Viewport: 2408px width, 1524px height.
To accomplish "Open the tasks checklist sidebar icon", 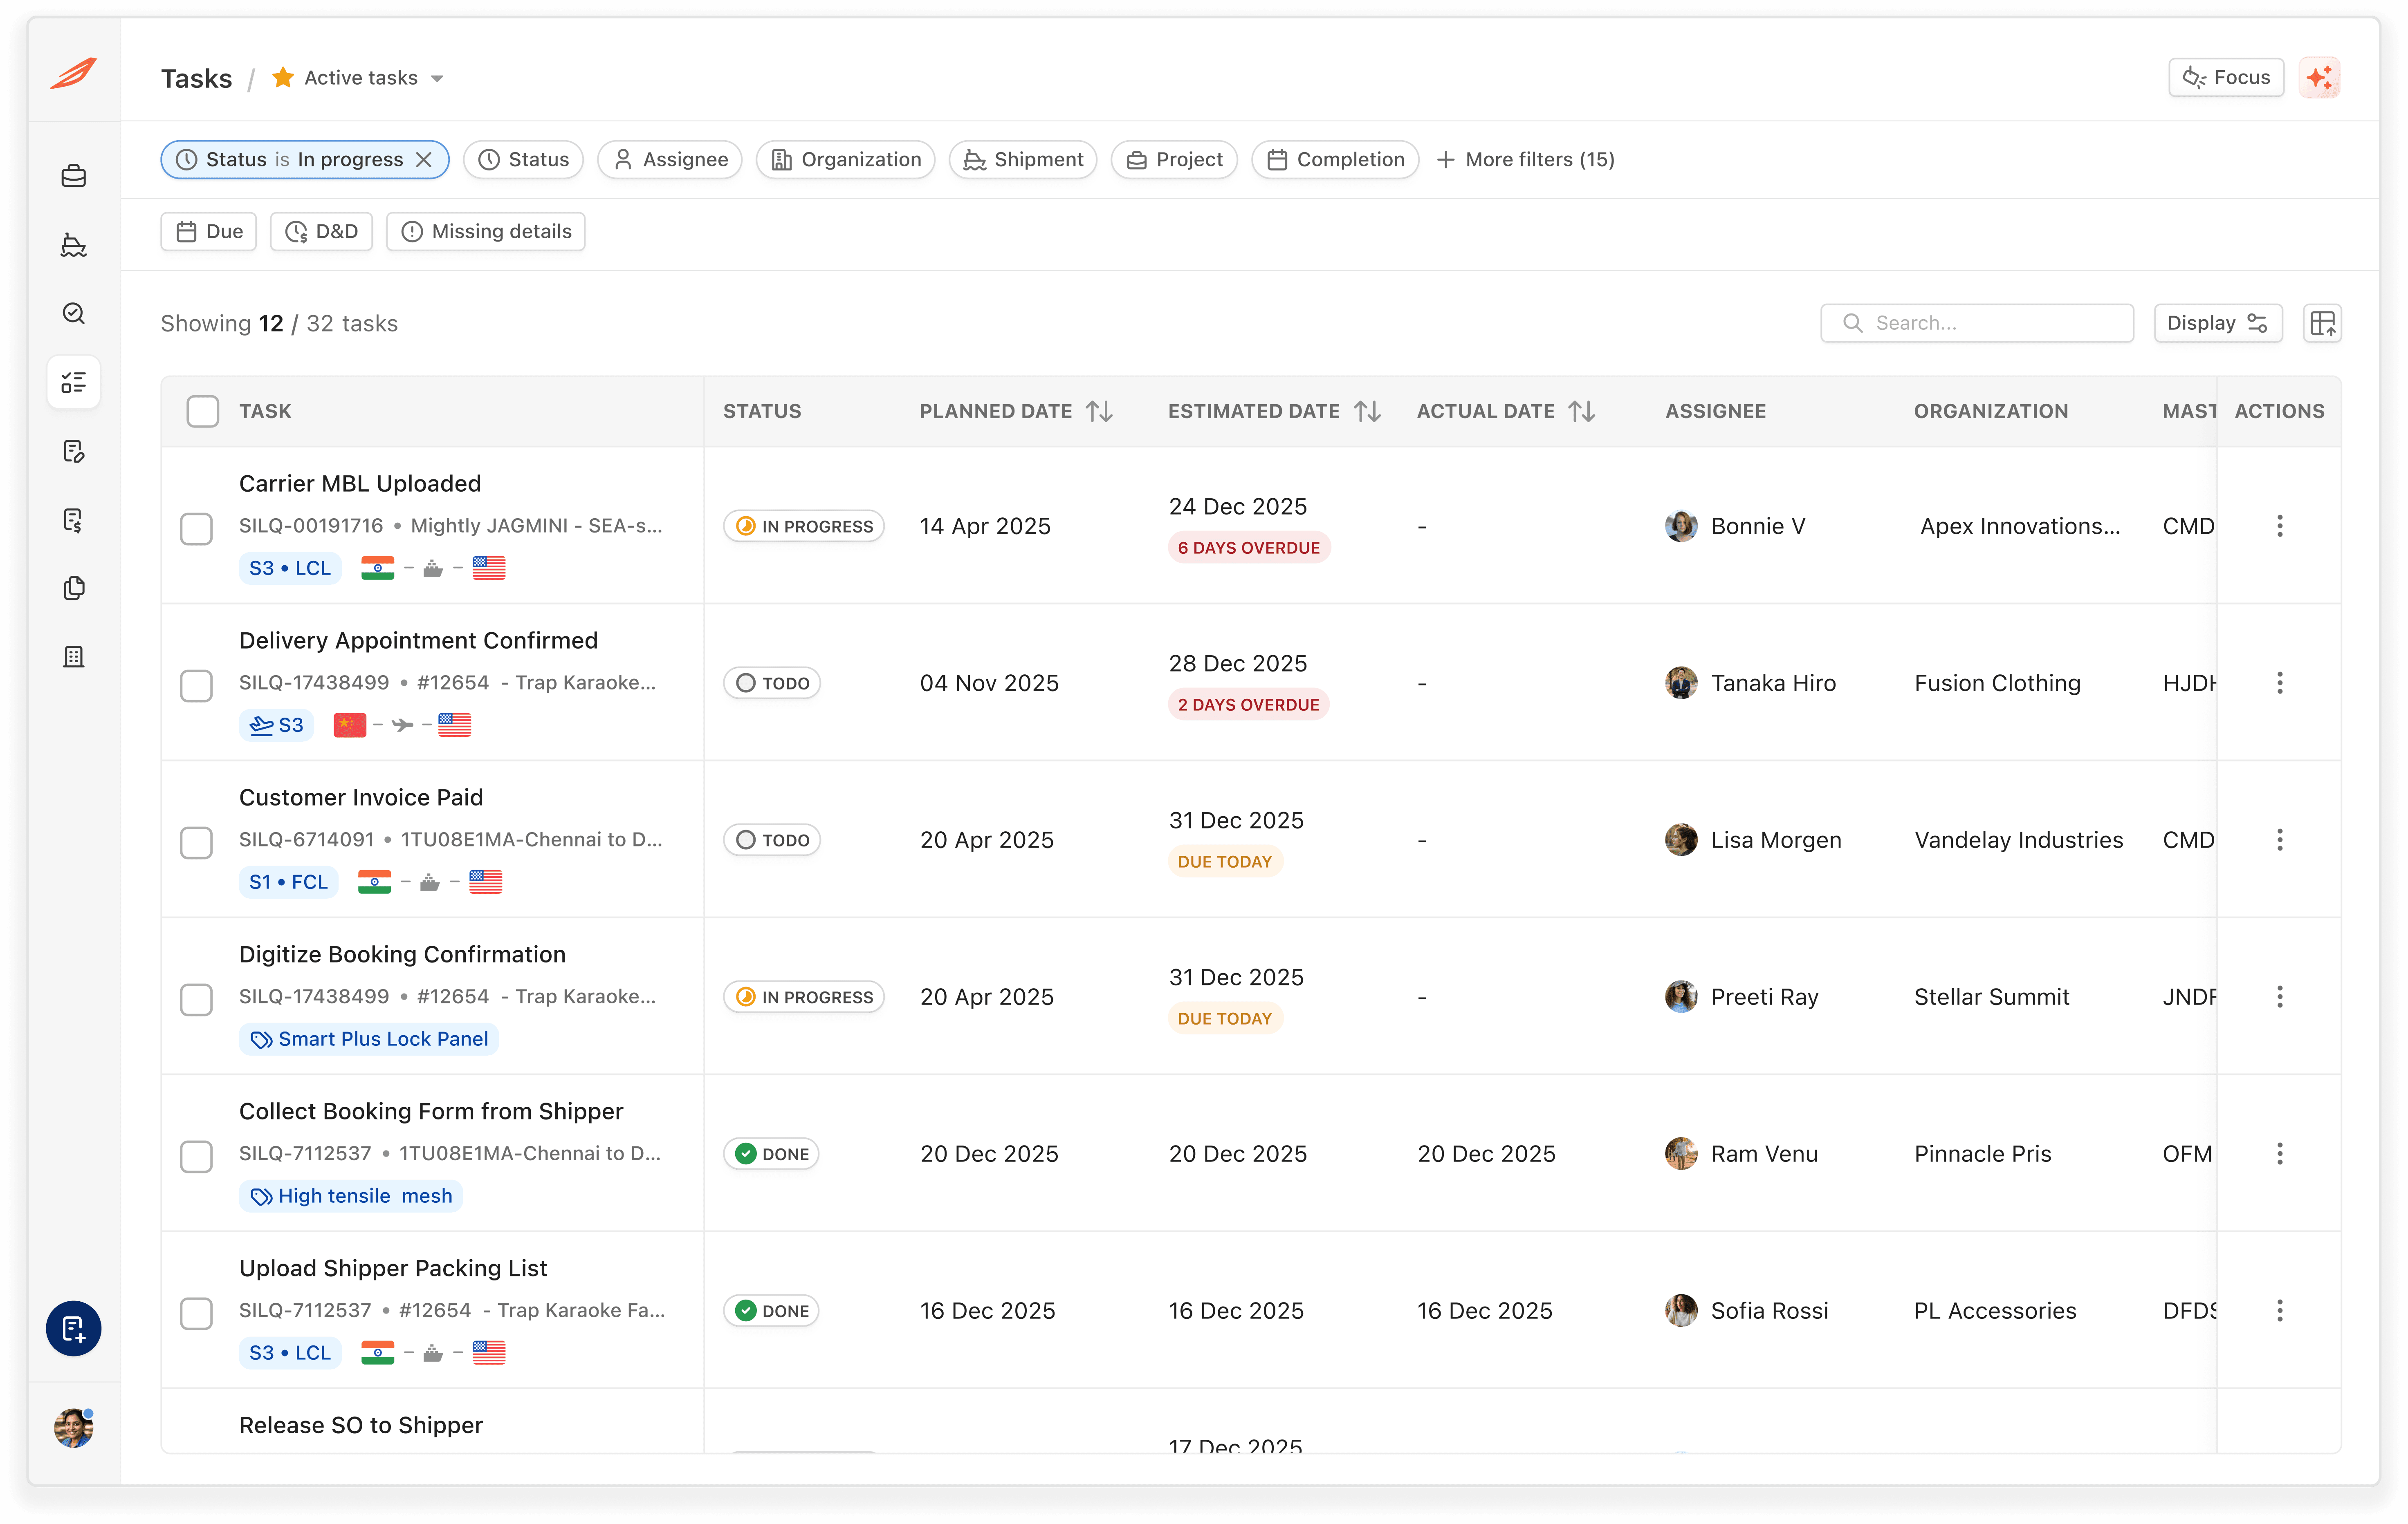I will click(x=73, y=382).
